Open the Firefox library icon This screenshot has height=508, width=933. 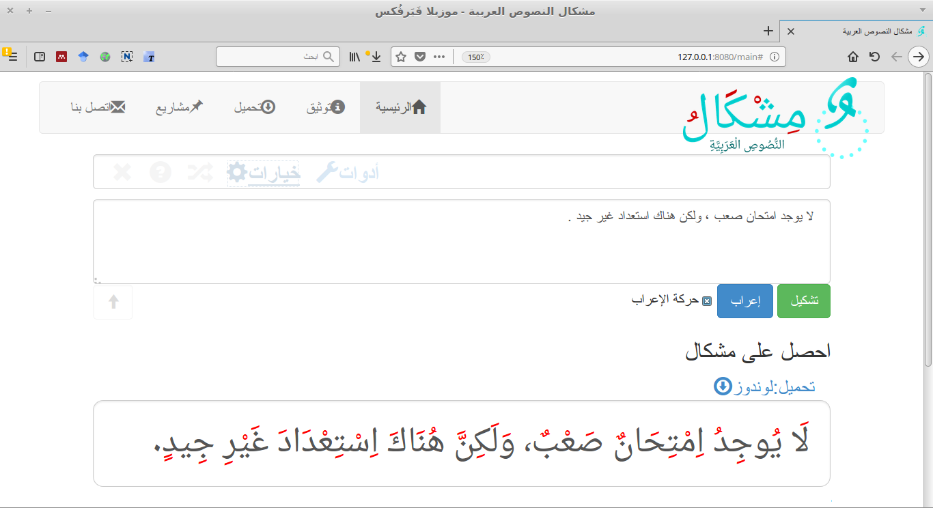click(354, 57)
